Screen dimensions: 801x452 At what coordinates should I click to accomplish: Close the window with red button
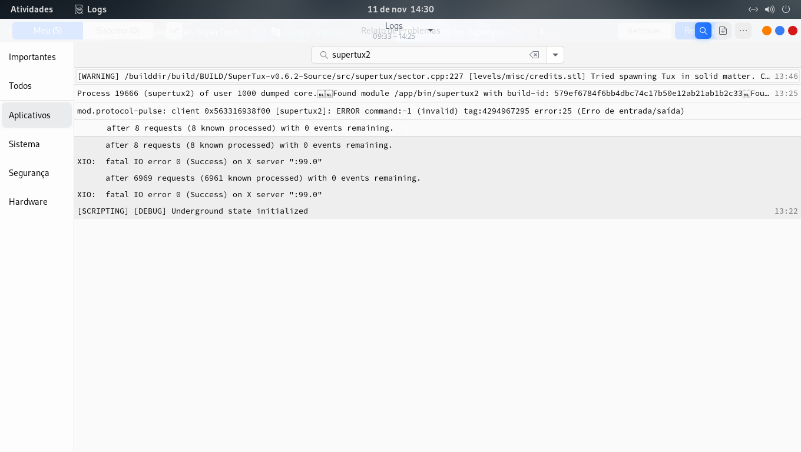point(793,31)
